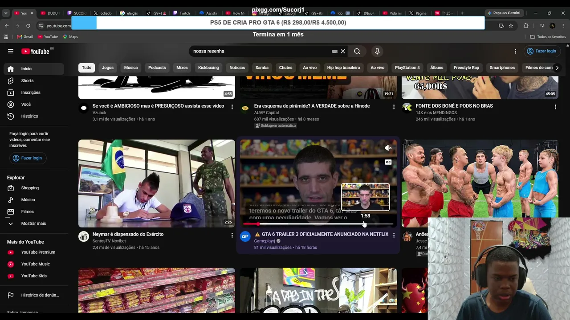Open browser extensions puzzle icon
This screenshot has height=320, width=570.
[x=526, y=26]
